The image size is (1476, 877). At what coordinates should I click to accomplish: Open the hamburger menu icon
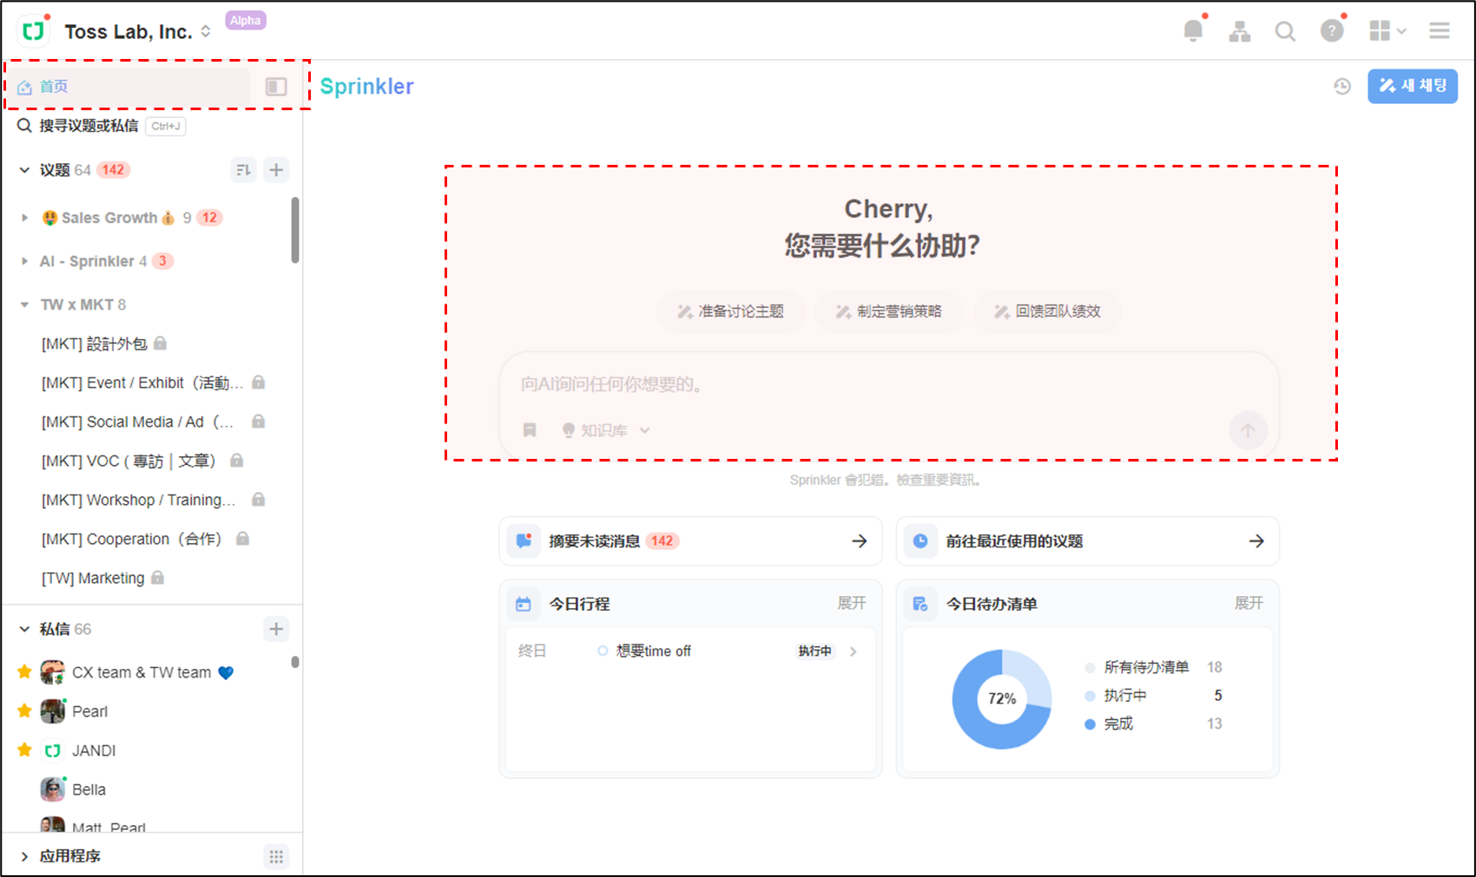click(1440, 31)
